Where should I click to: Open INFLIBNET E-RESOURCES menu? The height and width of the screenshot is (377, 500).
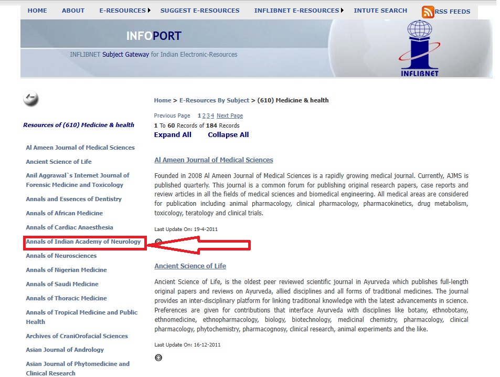click(296, 11)
